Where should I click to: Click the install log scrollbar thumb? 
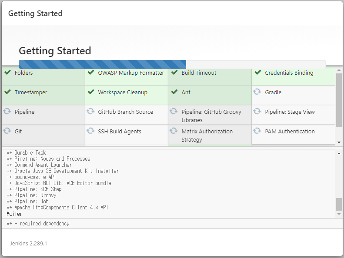coord(339,204)
